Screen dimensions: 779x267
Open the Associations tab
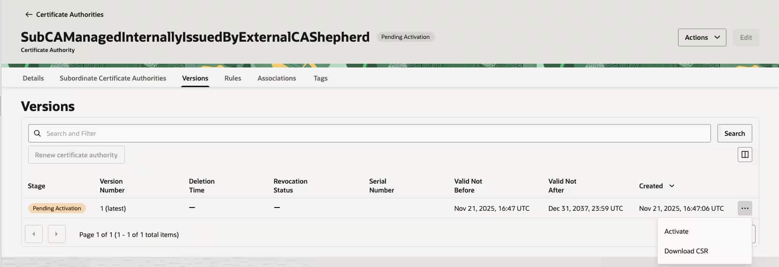[277, 78]
